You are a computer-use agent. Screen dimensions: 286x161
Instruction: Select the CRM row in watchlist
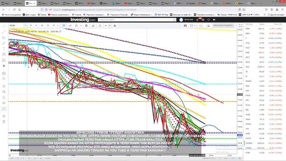[x=264, y=29]
